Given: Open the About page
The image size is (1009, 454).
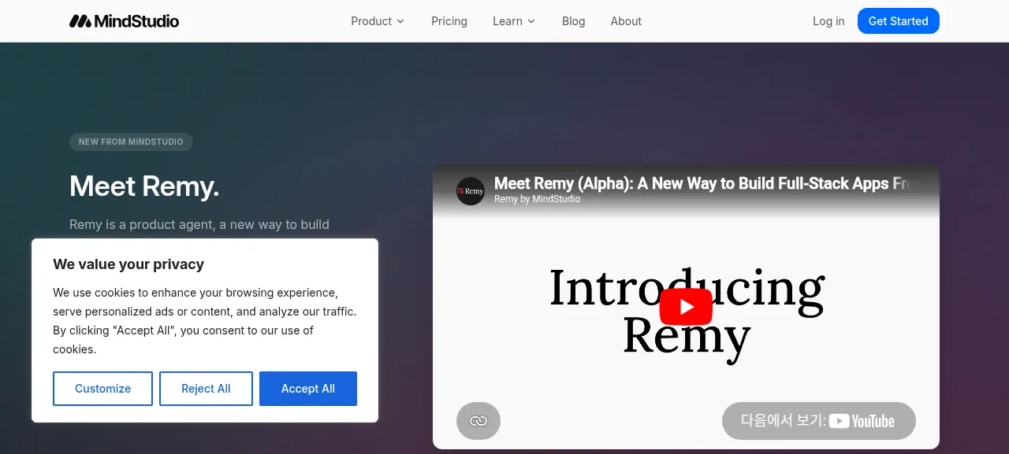Looking at the screenshot, I should point(626,21).
